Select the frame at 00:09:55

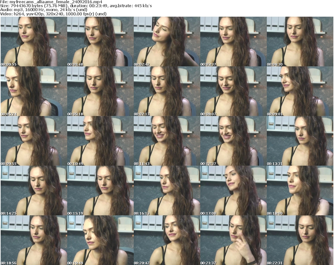click(34, 141)
